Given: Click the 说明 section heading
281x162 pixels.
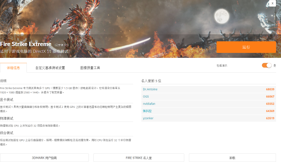Looking at the screenshot, I should (3, 81).
